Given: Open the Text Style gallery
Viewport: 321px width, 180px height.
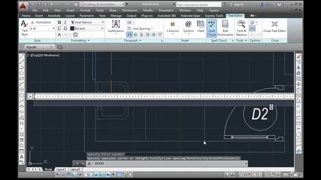Looking at the screenshot, I should [x=25, y=28].
